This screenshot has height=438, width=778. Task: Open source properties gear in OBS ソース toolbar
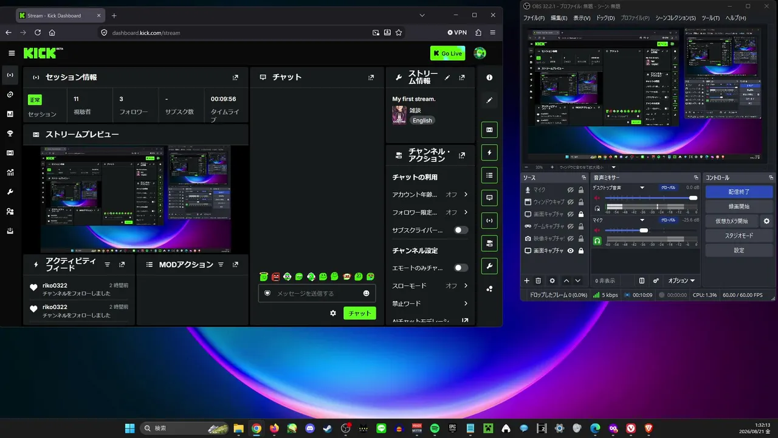tap(552, 280)
